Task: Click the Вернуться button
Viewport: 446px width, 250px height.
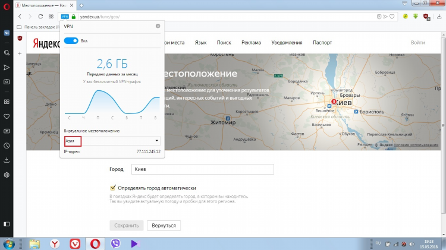Action: click(x=164, y=226)
